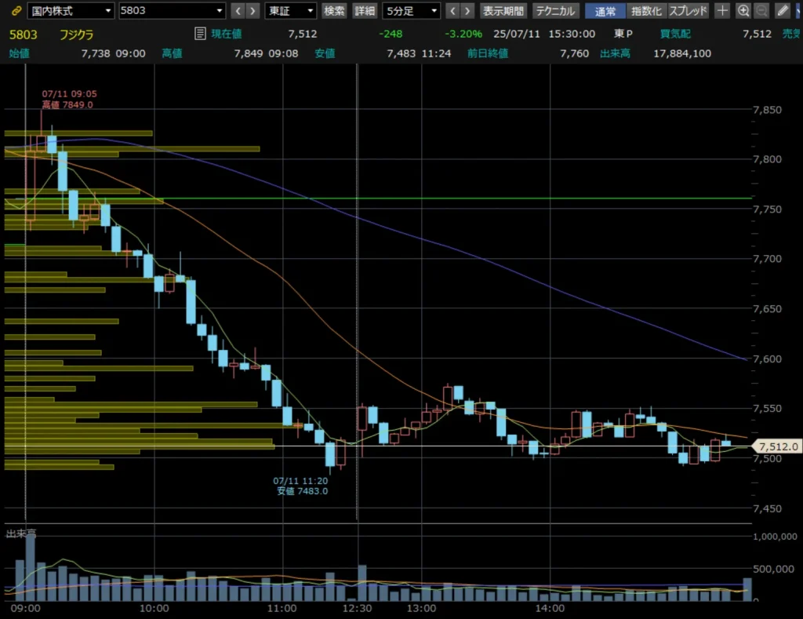
Task: Click the 25/07/11 date text
Action: pos(516,34)
